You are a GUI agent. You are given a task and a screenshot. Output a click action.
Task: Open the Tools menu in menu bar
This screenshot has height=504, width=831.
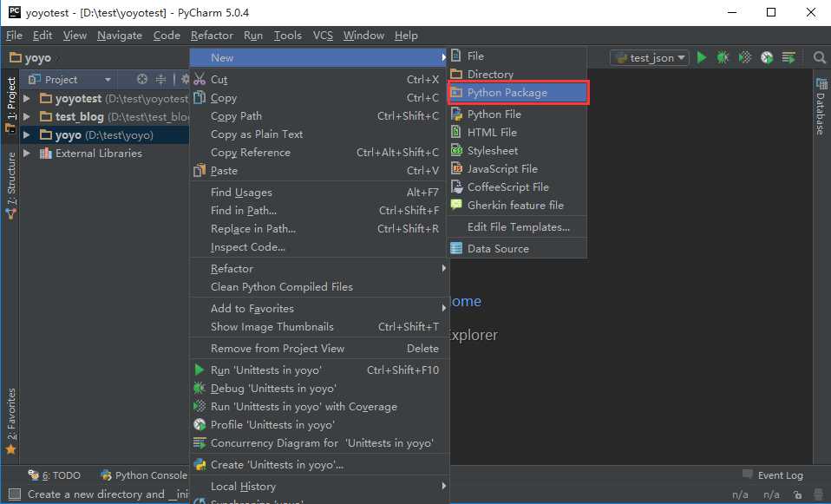[x=287, y=36]
